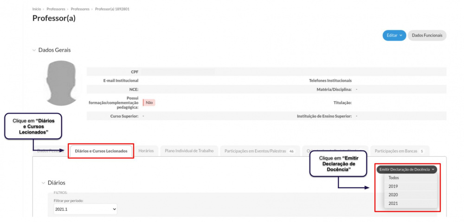Image resolution: width=464 pixels, height=222 pixels.
Task: Go to first Professores breadcrumb link
Action: coord(56,9)
